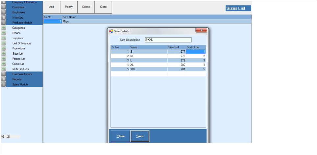
Task: Expand the Sales Module section
Action: 20,84
